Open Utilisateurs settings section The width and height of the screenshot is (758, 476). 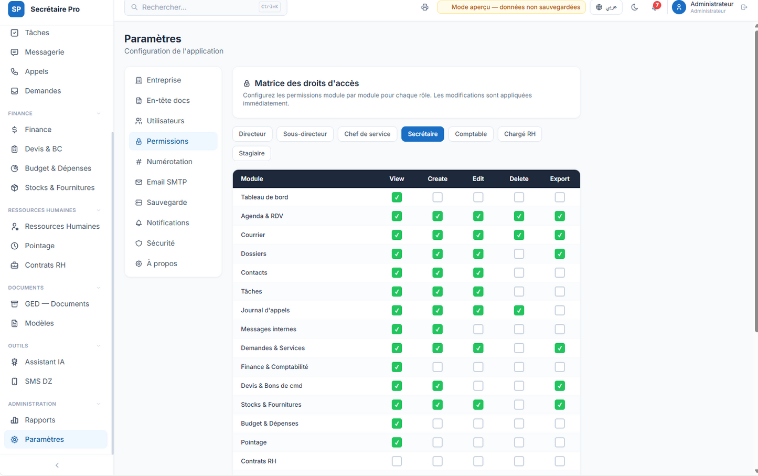point(173,121)
